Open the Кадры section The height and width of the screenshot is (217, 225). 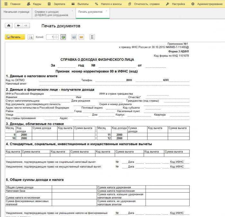click(x=34, y=4)
